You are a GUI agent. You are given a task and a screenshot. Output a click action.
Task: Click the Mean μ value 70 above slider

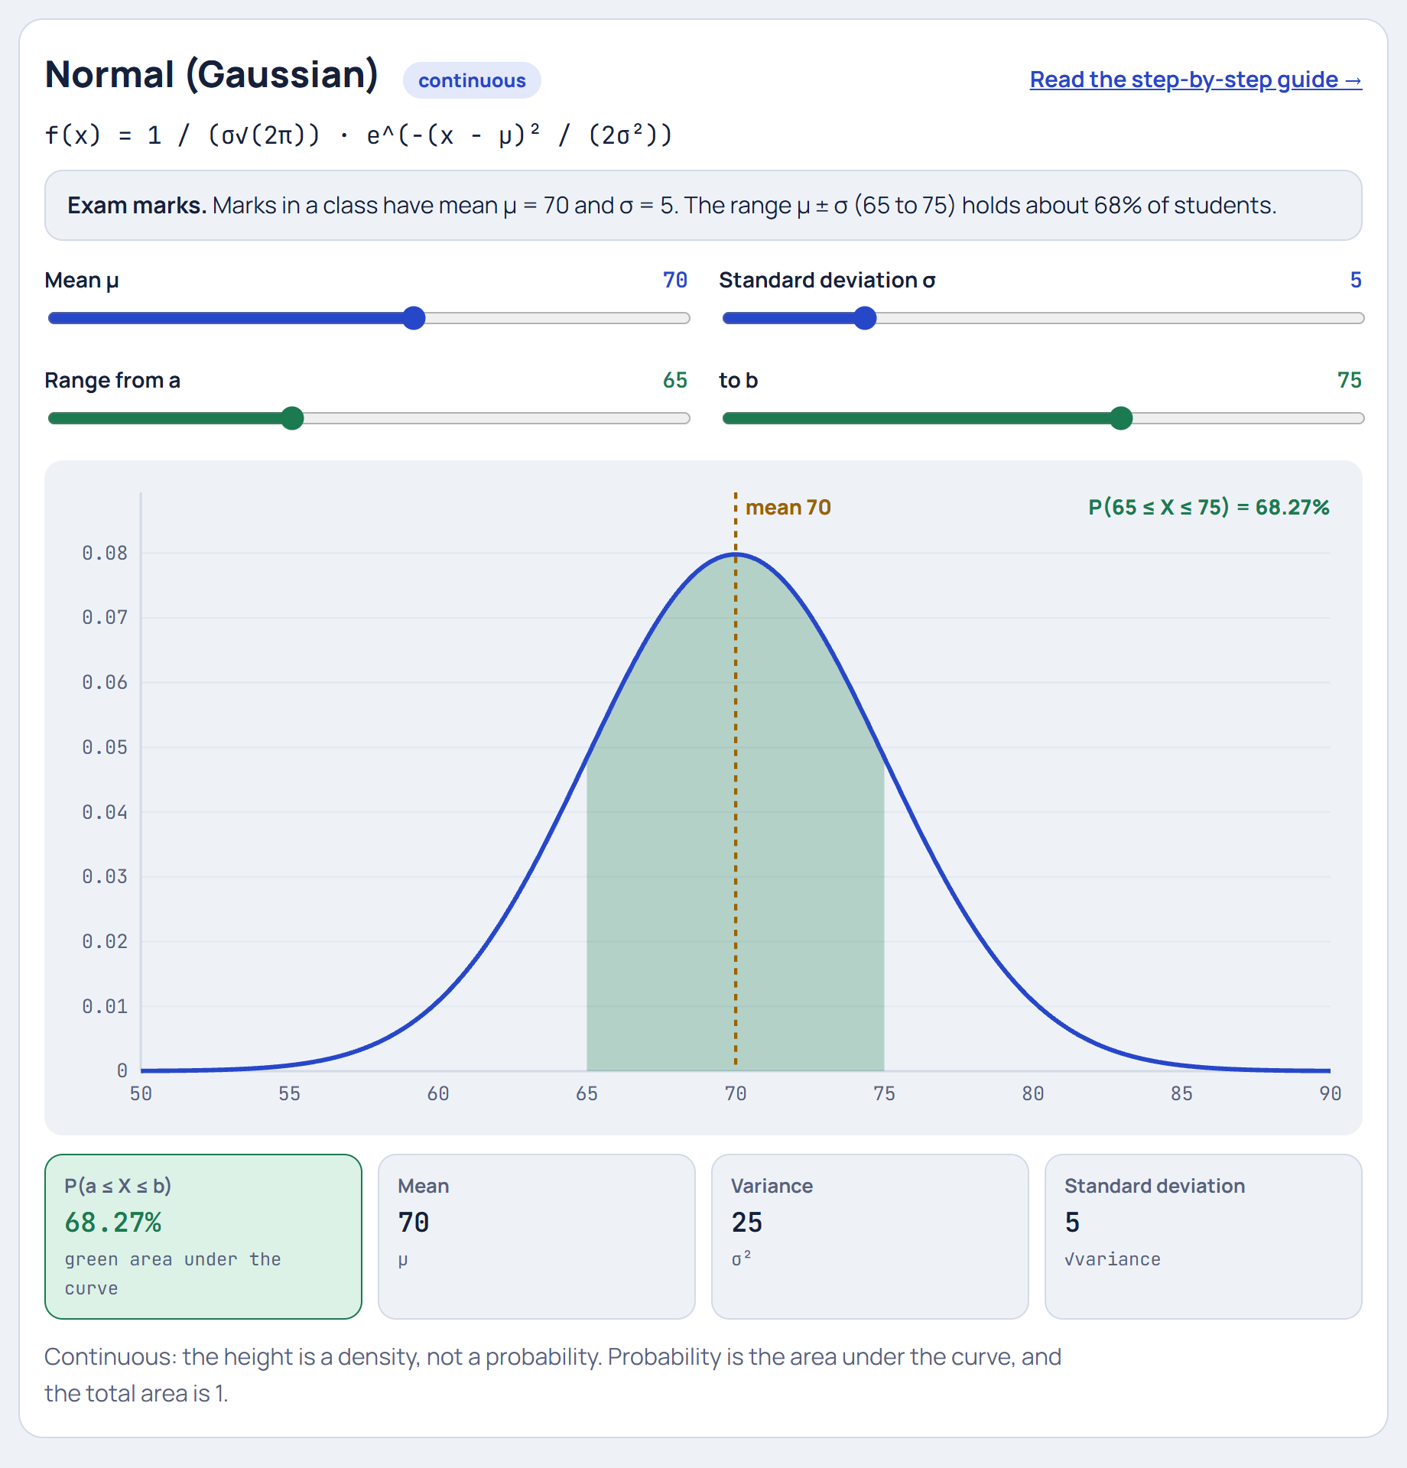point(674,280)
